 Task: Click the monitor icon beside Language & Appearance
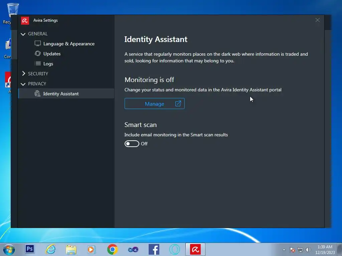point(38,44)
